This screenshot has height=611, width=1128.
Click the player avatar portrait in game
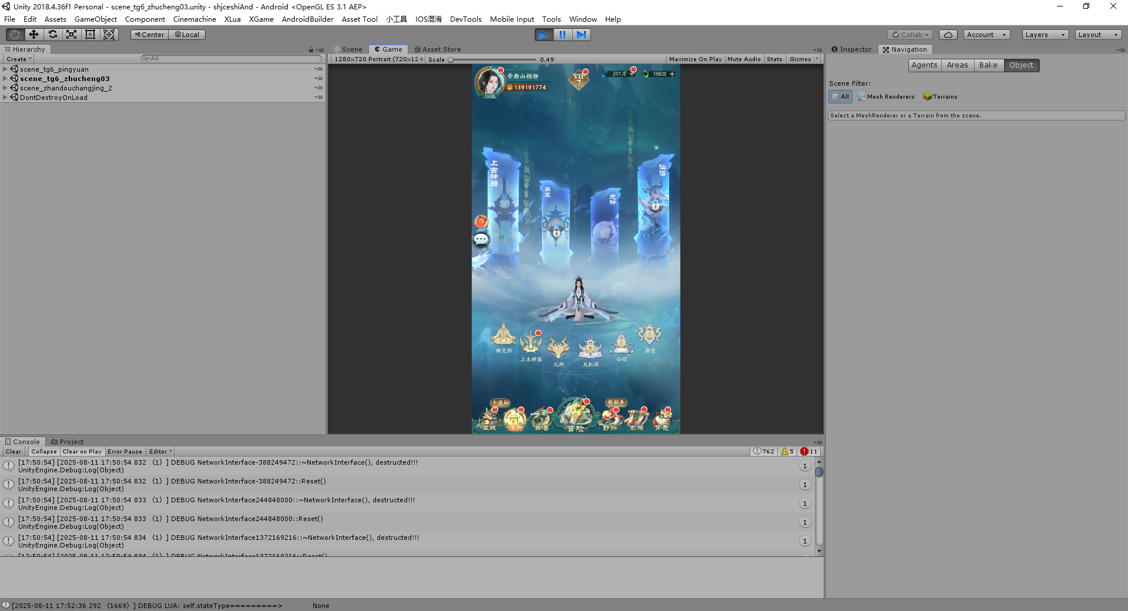[489, 82]
